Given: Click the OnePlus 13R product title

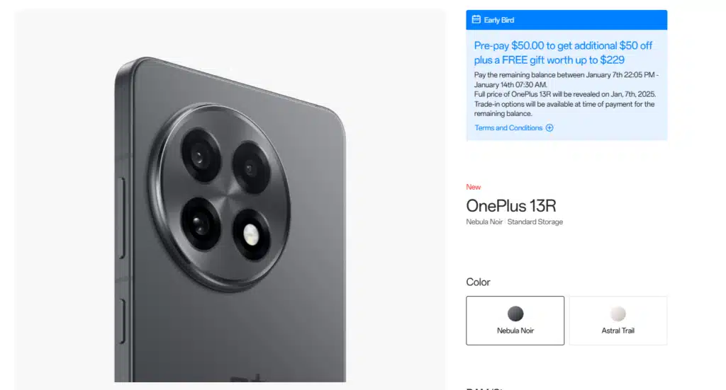Looking at the screenshot, I should click(x=510, y=206).
